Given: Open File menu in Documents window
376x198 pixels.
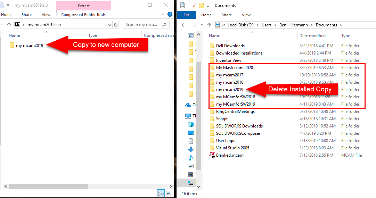Looking at the screenshot, I should 187,15.
